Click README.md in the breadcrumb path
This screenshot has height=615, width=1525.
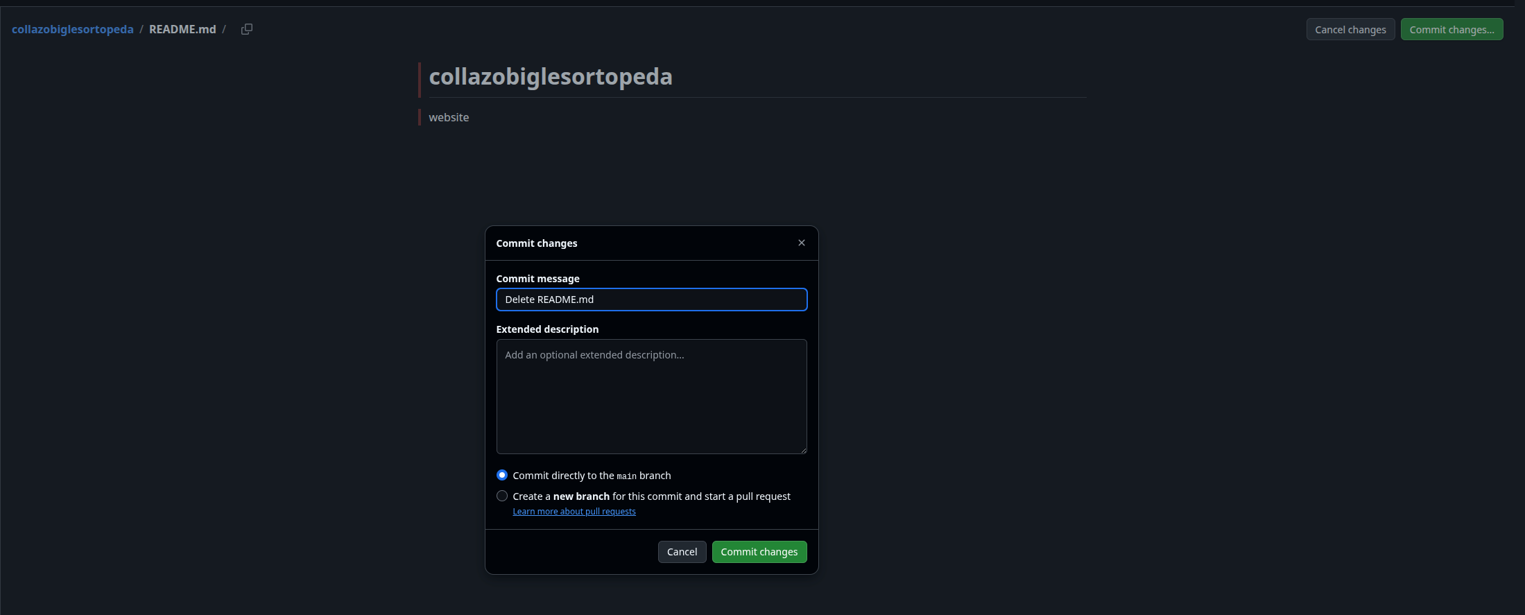click(x=182, y=29)
